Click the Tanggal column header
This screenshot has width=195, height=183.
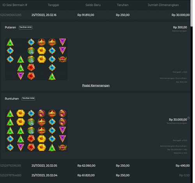[x=53, y=5]
